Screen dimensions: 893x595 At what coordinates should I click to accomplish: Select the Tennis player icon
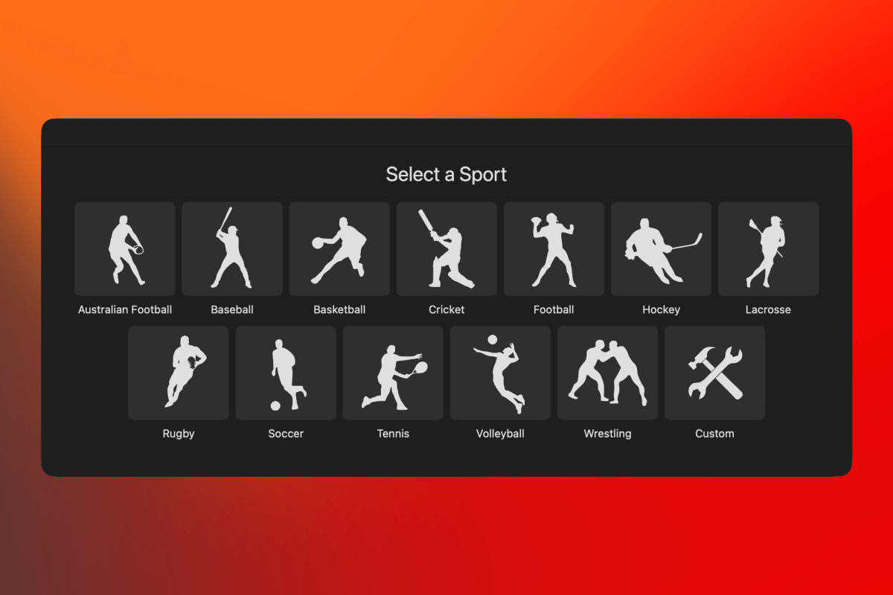point(393,373)
